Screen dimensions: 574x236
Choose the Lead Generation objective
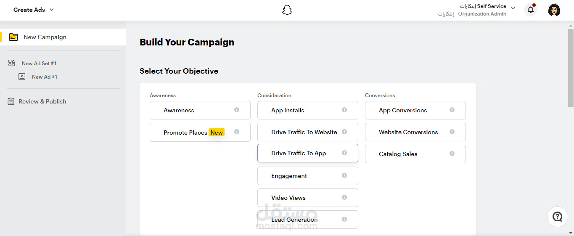click(308, 220)
